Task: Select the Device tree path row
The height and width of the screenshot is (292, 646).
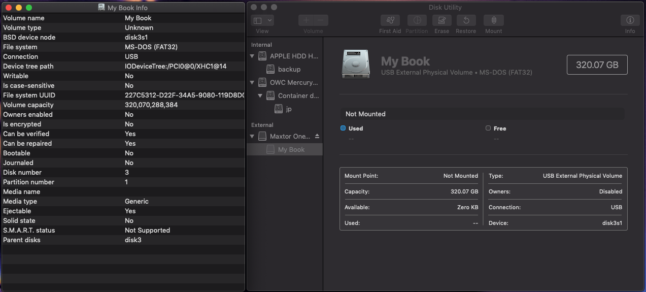Action: pos(123,66)
